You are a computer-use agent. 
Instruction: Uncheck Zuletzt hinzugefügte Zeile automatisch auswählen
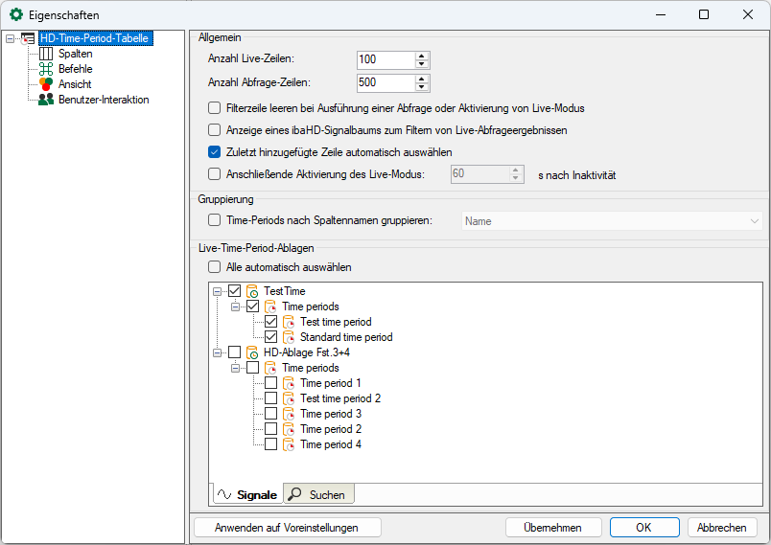pyautogui.click(x=215, y=151)
